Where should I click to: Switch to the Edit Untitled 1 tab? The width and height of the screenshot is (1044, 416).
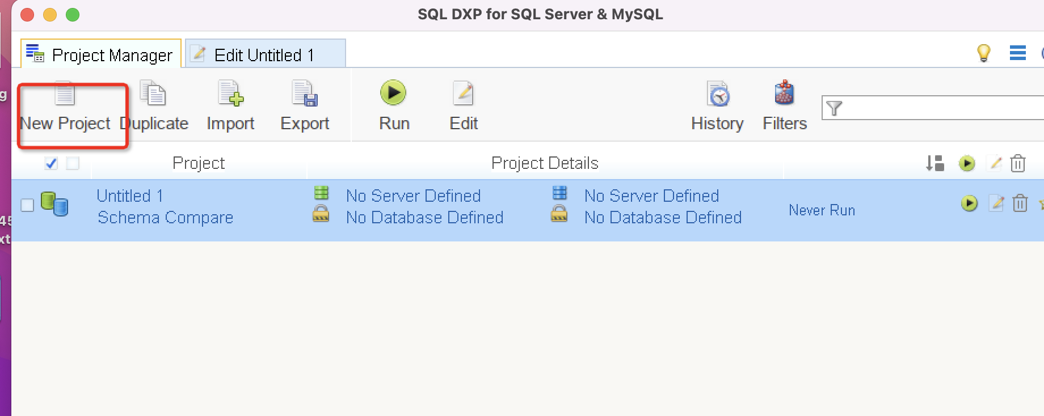click(266, 54)
